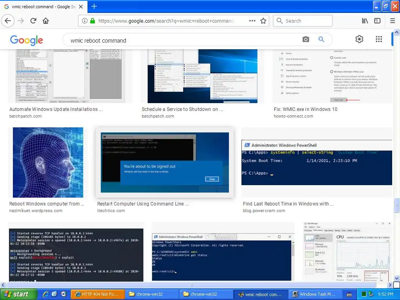Open page actions three-dot menu
This screenshot has width=400, height=300.
tap(252, 21)
